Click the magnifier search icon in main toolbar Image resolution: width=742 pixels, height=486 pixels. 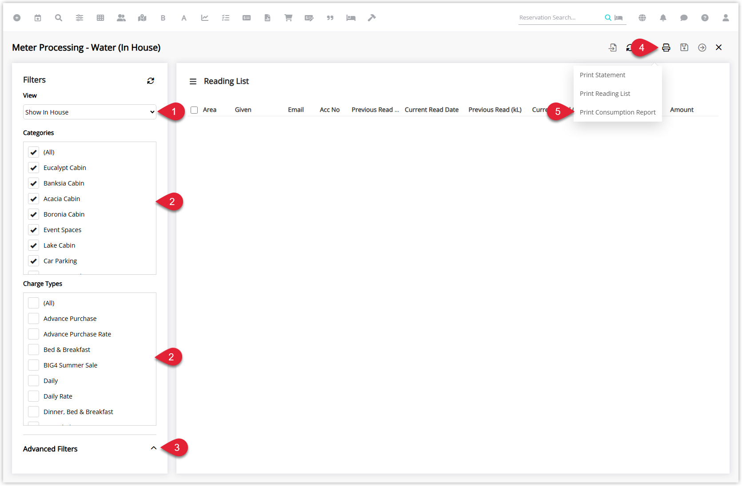(59, 18)
